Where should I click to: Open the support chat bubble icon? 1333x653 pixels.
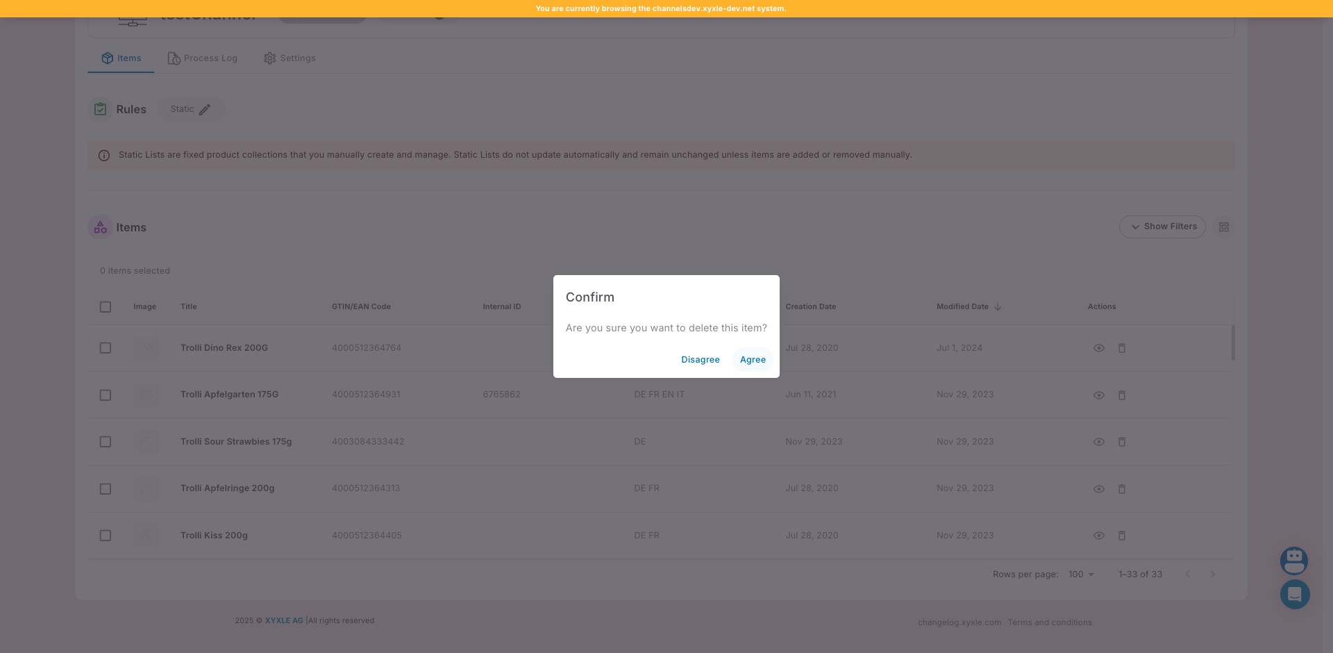(x=1295, y=595)
